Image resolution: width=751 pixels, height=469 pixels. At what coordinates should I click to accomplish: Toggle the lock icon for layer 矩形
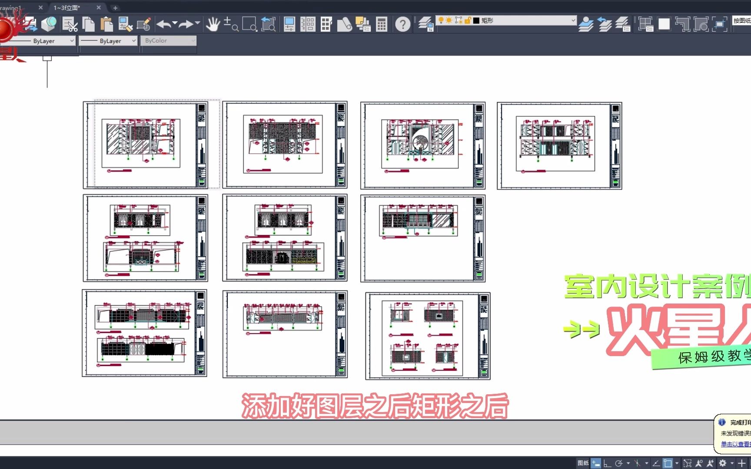pyautogui.click(x=468, y=20)
